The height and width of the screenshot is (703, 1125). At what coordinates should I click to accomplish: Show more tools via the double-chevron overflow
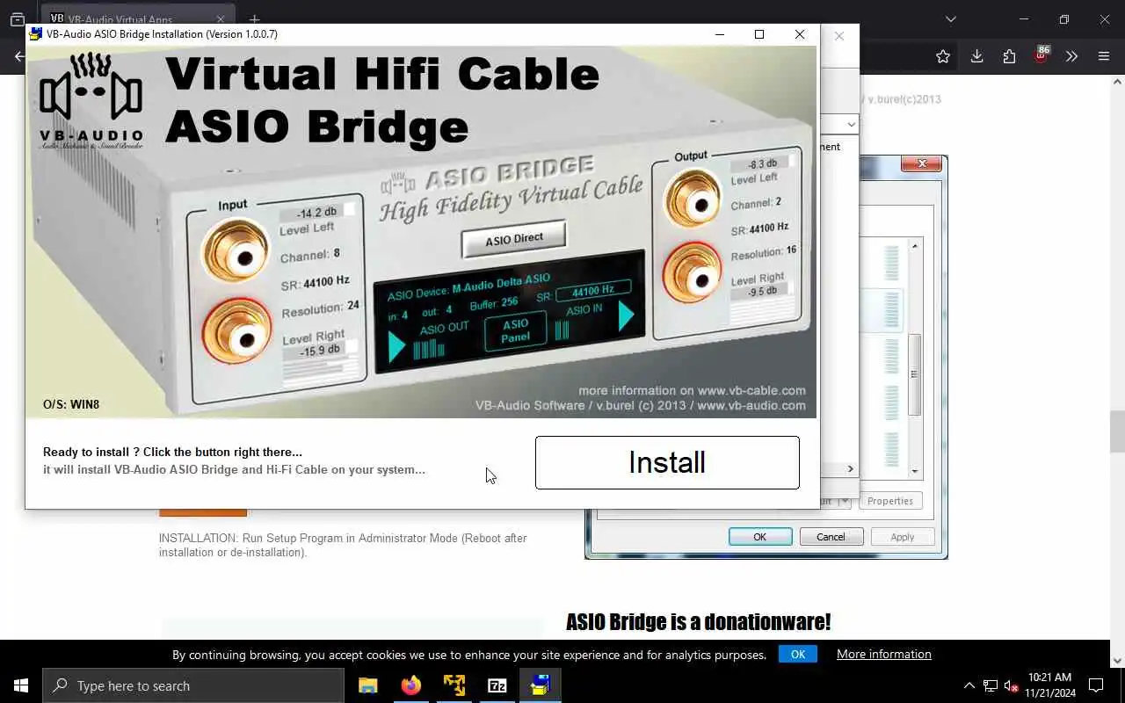pyautogui.click(x=1071, y=56)
